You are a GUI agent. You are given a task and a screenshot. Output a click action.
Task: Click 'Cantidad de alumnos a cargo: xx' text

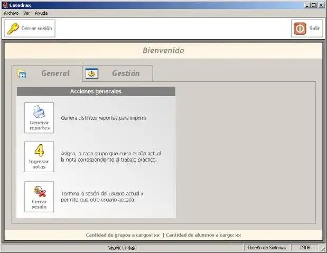(x=203, y=235)
